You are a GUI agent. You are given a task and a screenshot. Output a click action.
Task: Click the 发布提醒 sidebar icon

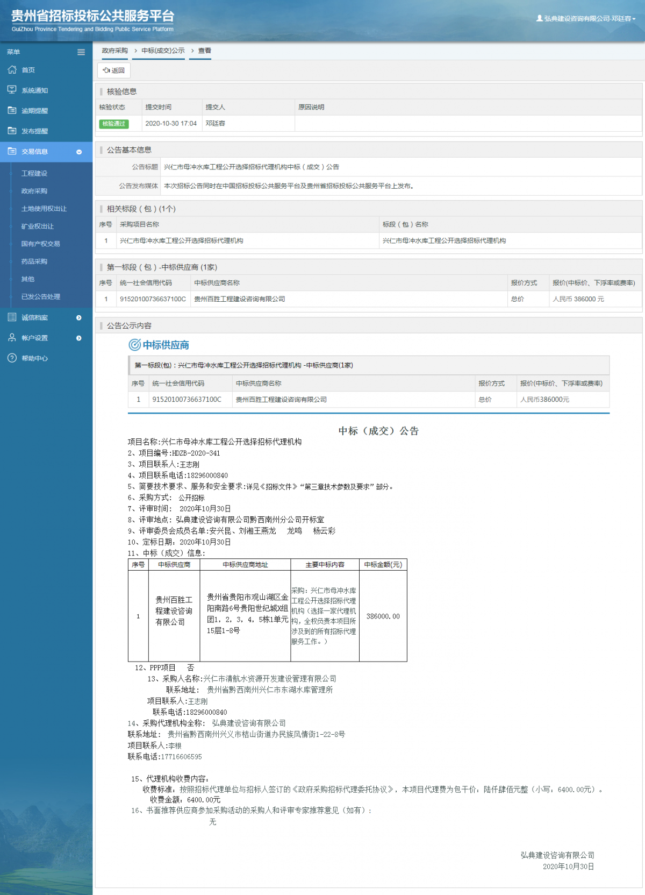pyautogui.click(x=12, y=131)
